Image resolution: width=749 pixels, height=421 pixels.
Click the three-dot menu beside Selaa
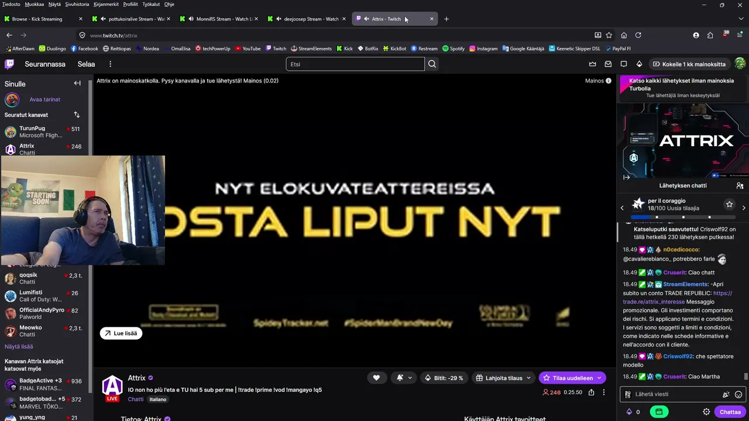pyautogui.click(x=110, y=64)
